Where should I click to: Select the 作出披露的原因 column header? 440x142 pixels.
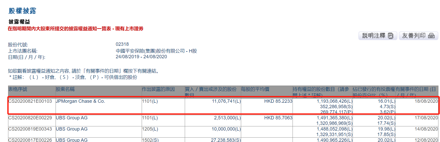coord(158,89)
